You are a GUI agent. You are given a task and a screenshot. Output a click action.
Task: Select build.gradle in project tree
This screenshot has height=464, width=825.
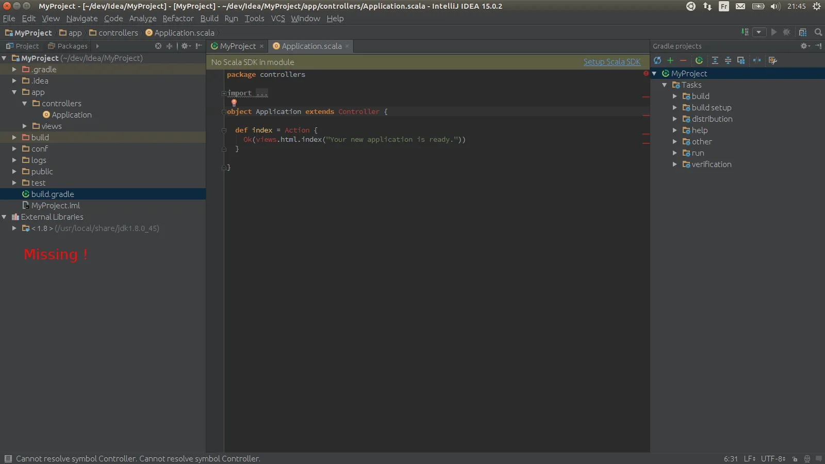(x=103, y=194)
